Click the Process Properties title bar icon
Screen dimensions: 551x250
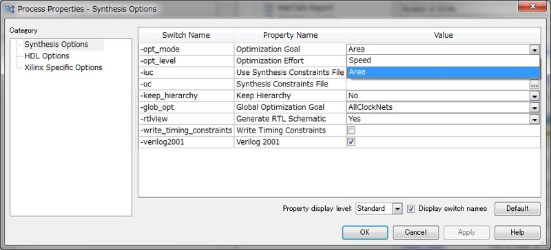point(10,9)
